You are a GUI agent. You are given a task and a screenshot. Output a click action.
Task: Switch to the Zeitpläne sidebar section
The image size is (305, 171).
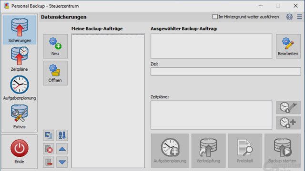(x=20, y=59)
